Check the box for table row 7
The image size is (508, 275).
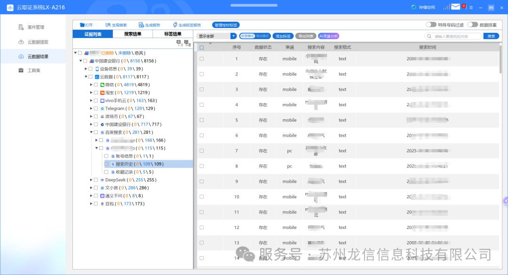201,150
